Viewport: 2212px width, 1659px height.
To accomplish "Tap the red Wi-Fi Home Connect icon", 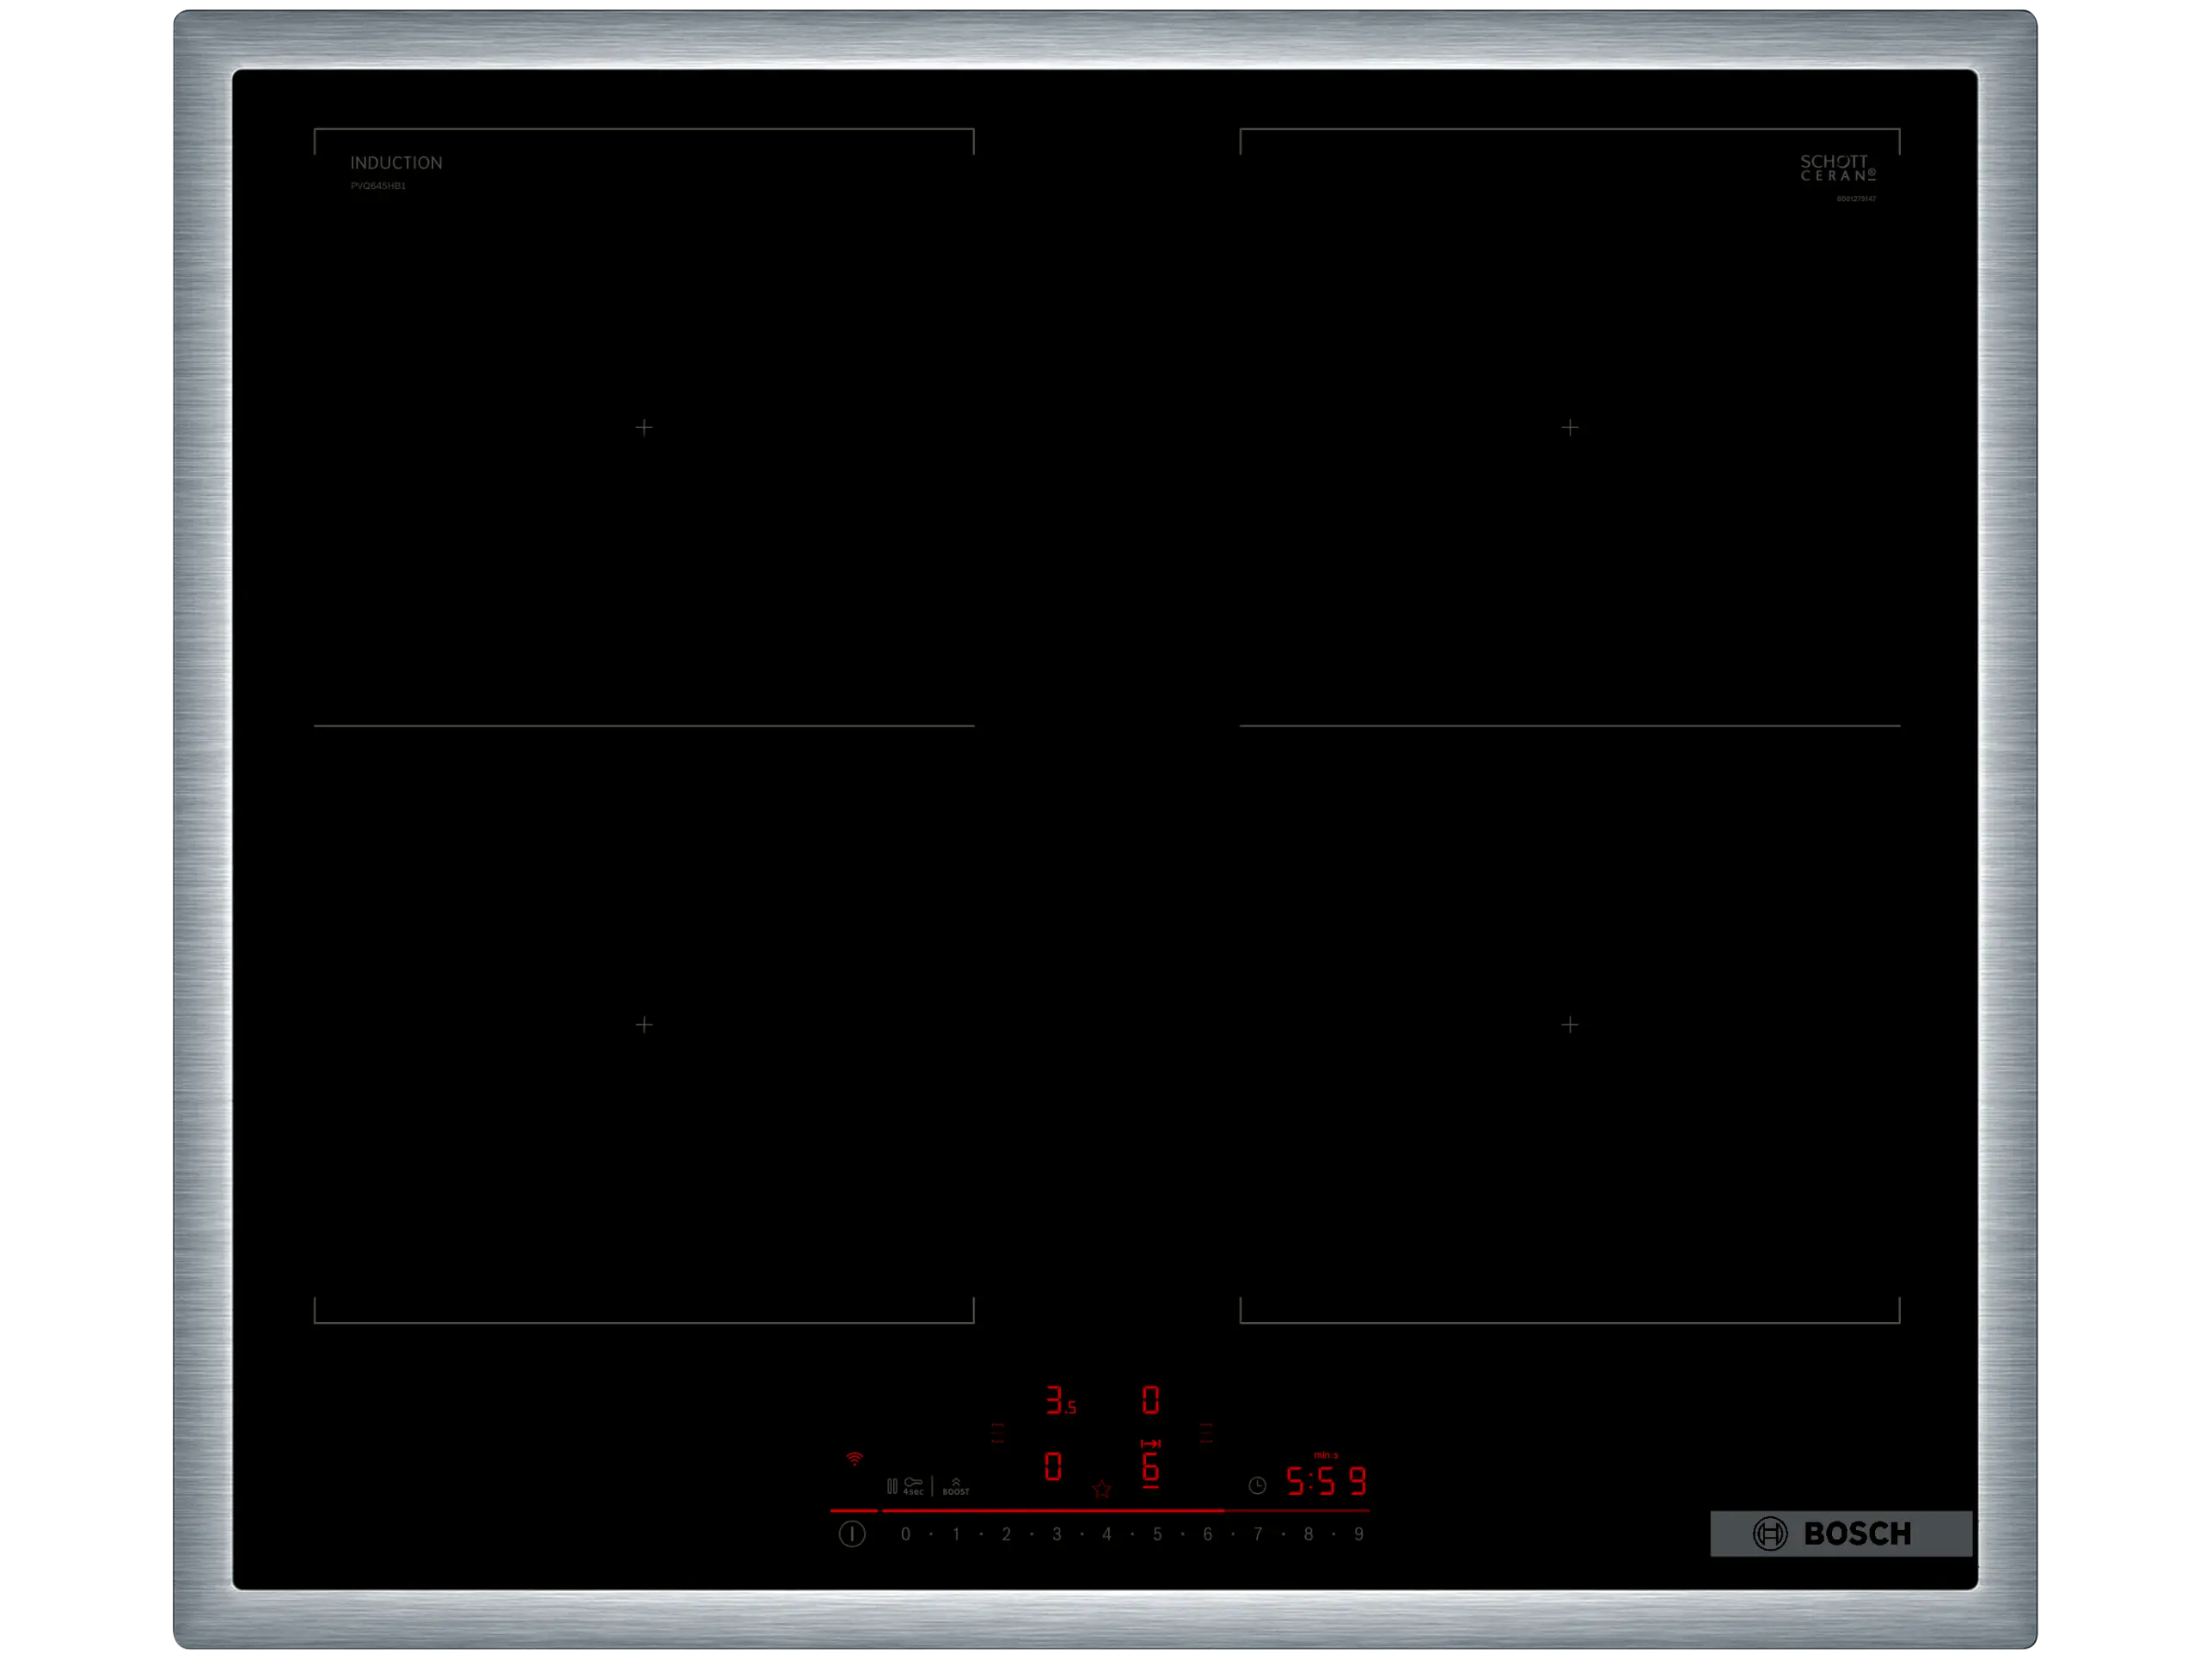I will pos(854,1459).
